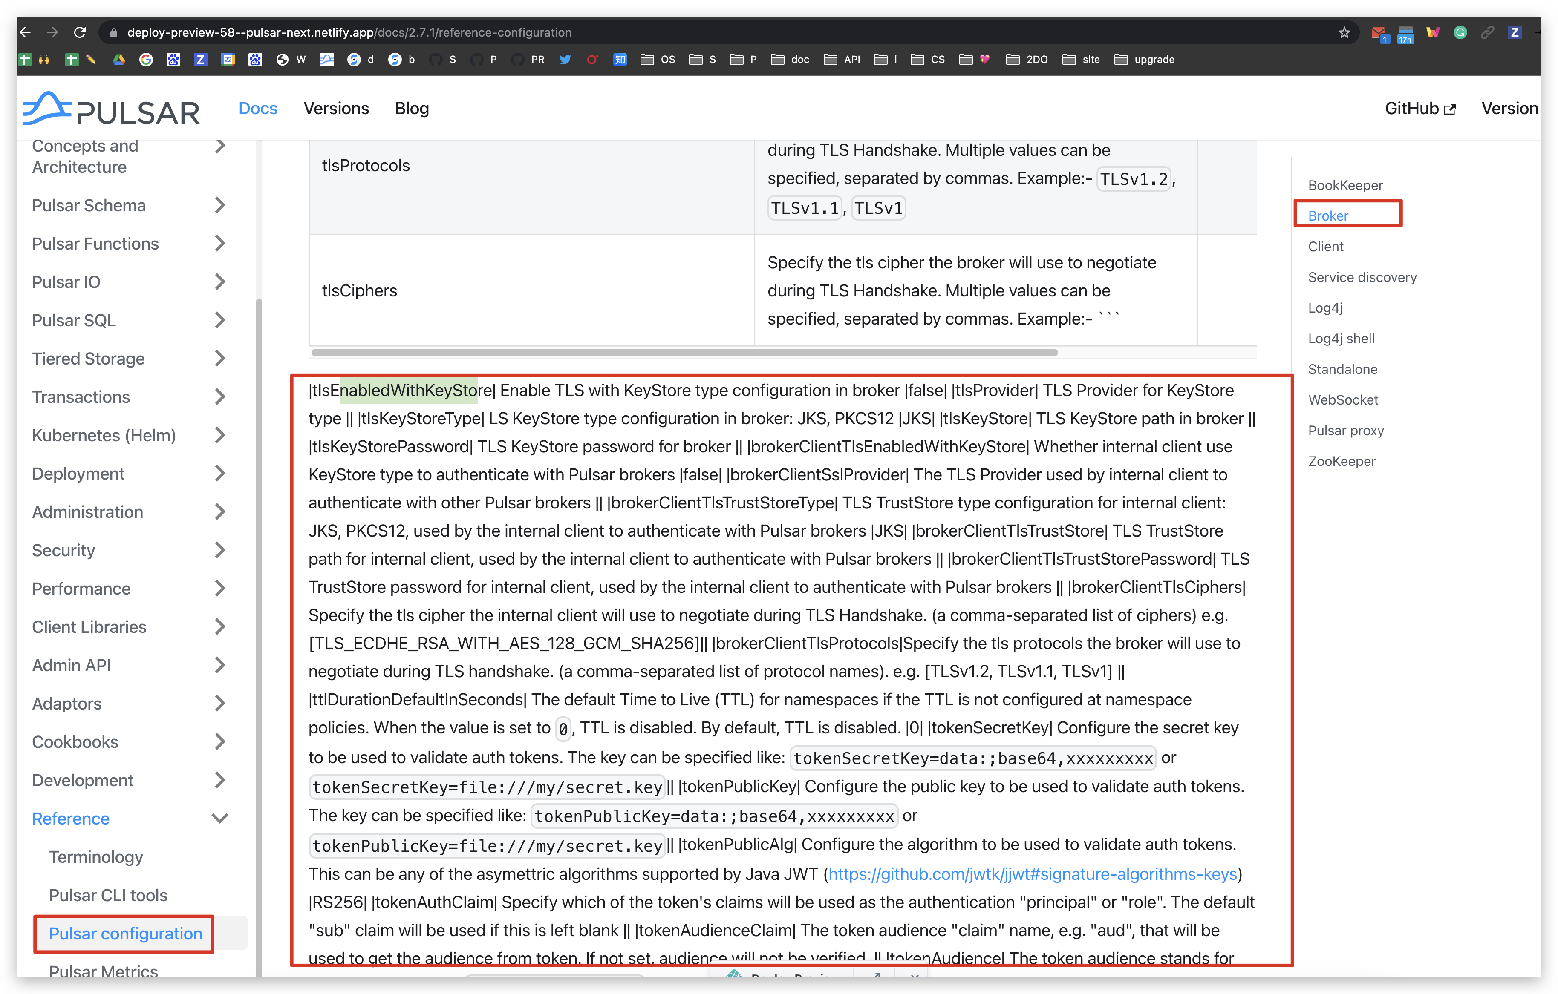The height and width of the screenshot is (994, 1558).
Task: Open Pulsar CLI tools sidebar page
Action: 108,895
